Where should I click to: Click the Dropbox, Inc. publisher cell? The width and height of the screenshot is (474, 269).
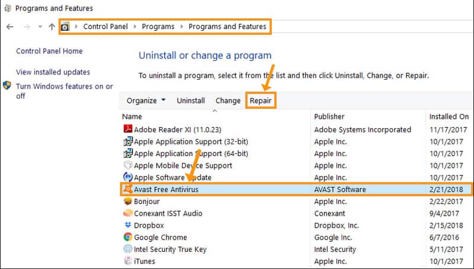tap(336, 225)
